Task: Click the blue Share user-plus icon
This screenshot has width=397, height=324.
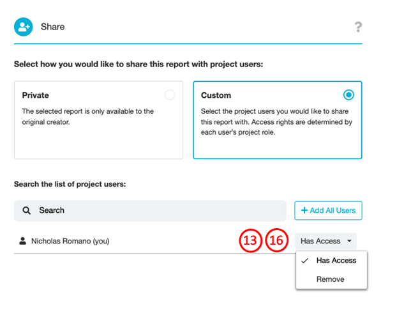Action: pyautogui.click(x=24, y=27)
